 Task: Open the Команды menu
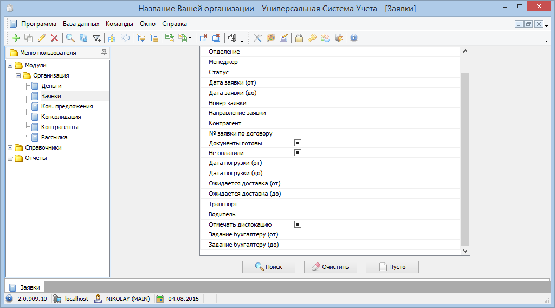tap(119, 24)
